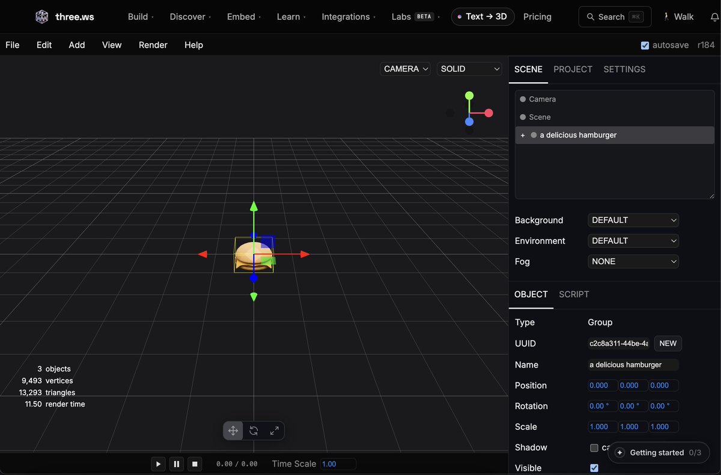The image size is (721, 475).
Task: Open the CAMERA view dropdown
Action: (x=406, y=69)
